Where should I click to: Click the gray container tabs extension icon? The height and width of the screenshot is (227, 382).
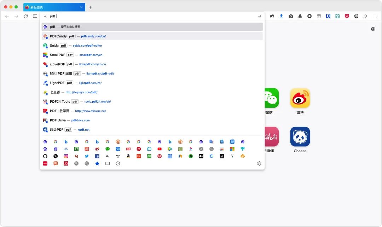pos(319,16)
